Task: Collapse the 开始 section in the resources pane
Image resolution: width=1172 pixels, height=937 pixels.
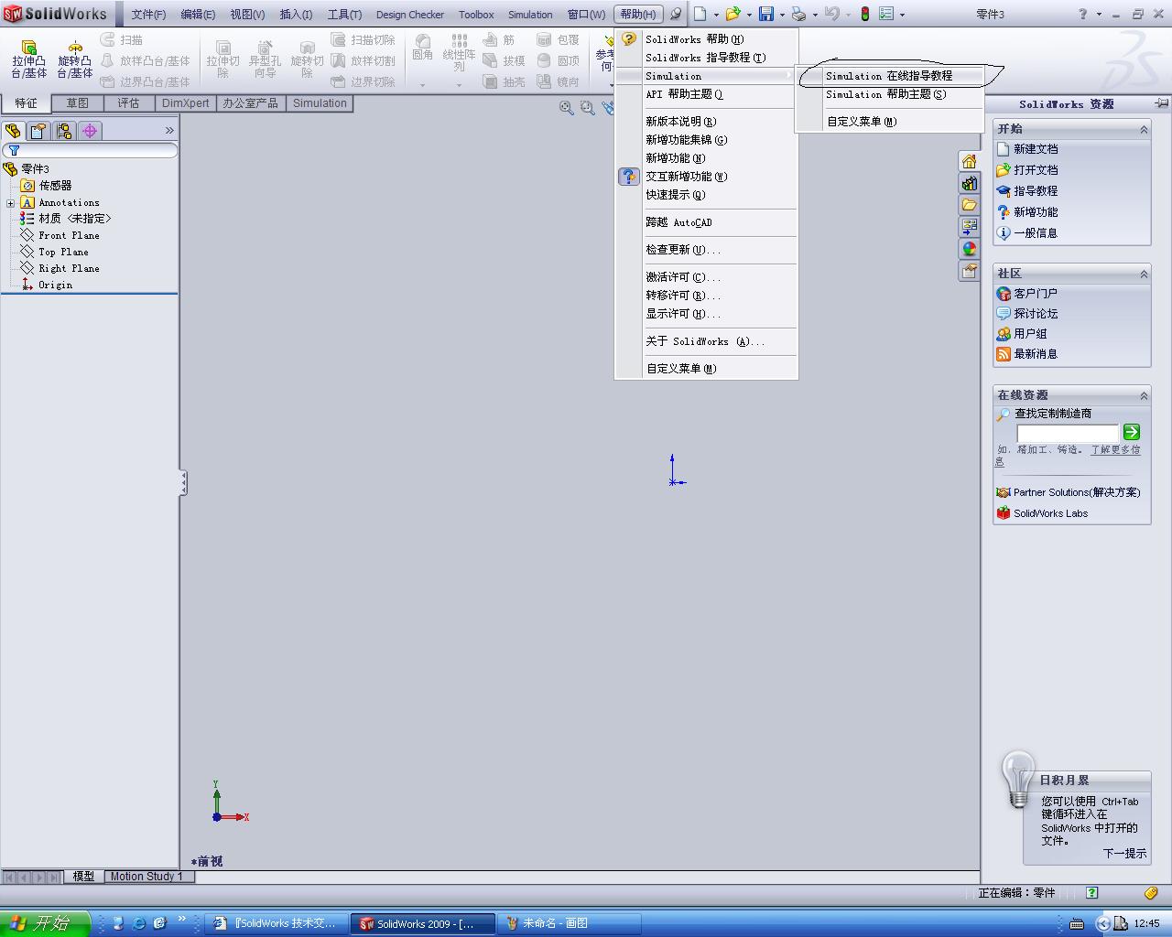Action: pyautogui.click(x=1144, y=130)
